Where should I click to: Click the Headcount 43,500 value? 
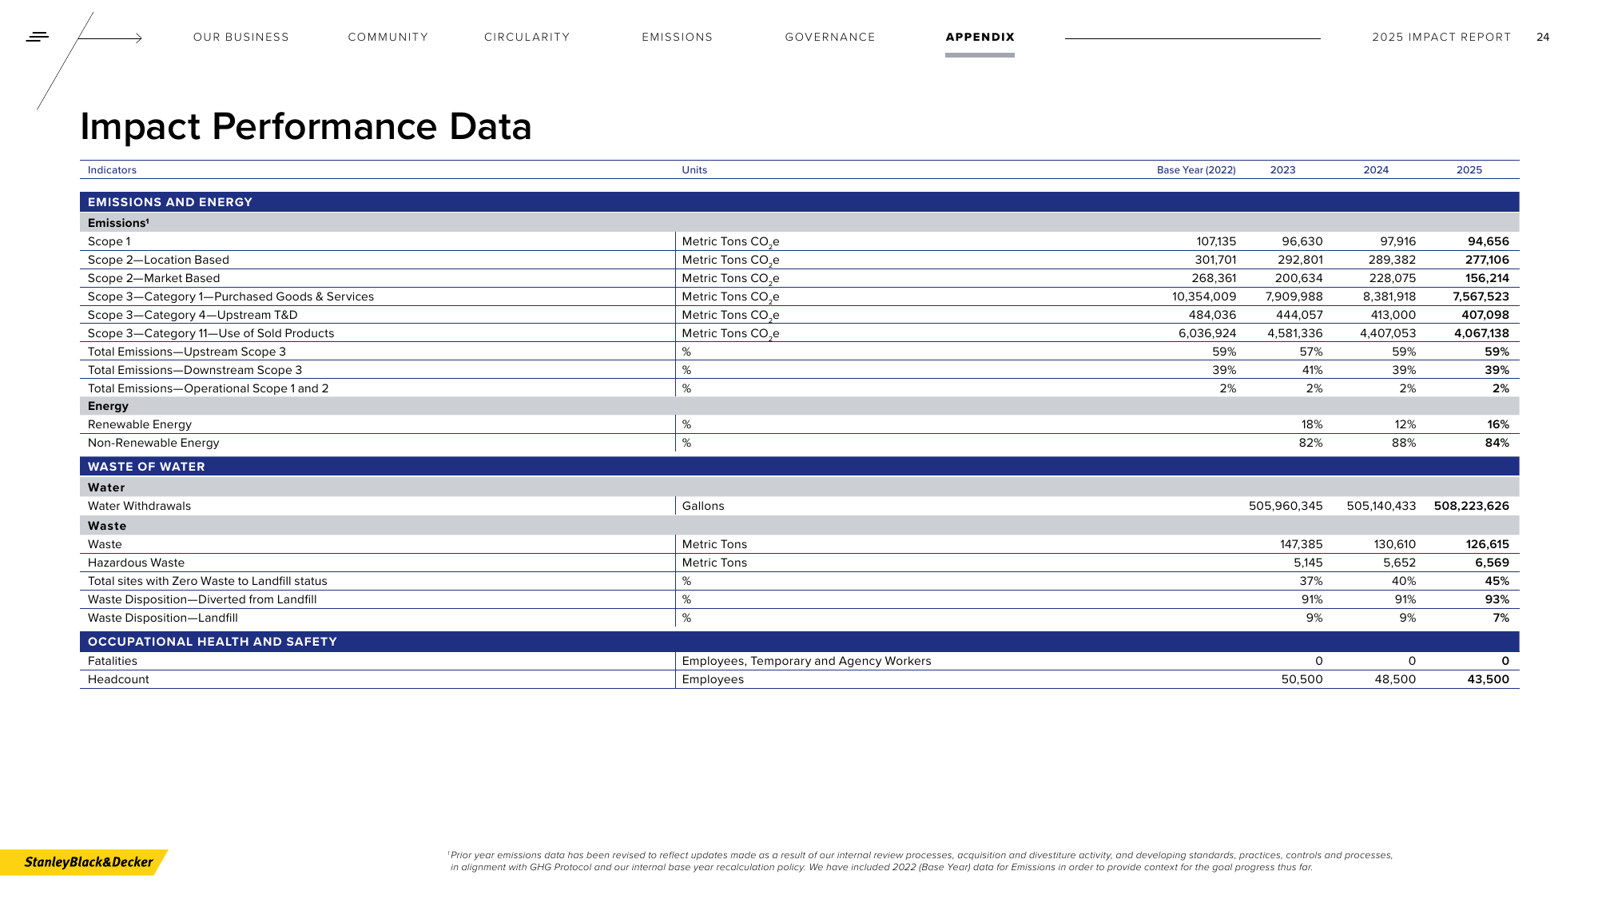pyautogui.click(x=1489, y=679)
